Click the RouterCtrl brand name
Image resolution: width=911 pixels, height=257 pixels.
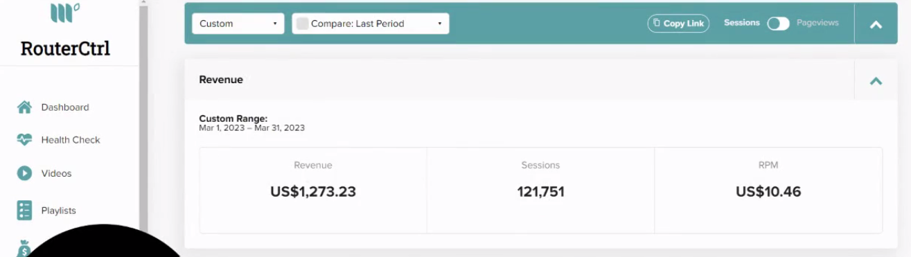[65, 48]
